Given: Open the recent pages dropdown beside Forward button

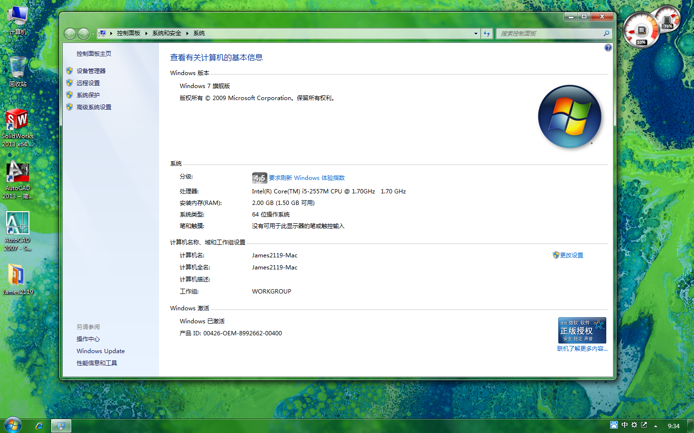Looking at the screenshot, I should 93,34.
